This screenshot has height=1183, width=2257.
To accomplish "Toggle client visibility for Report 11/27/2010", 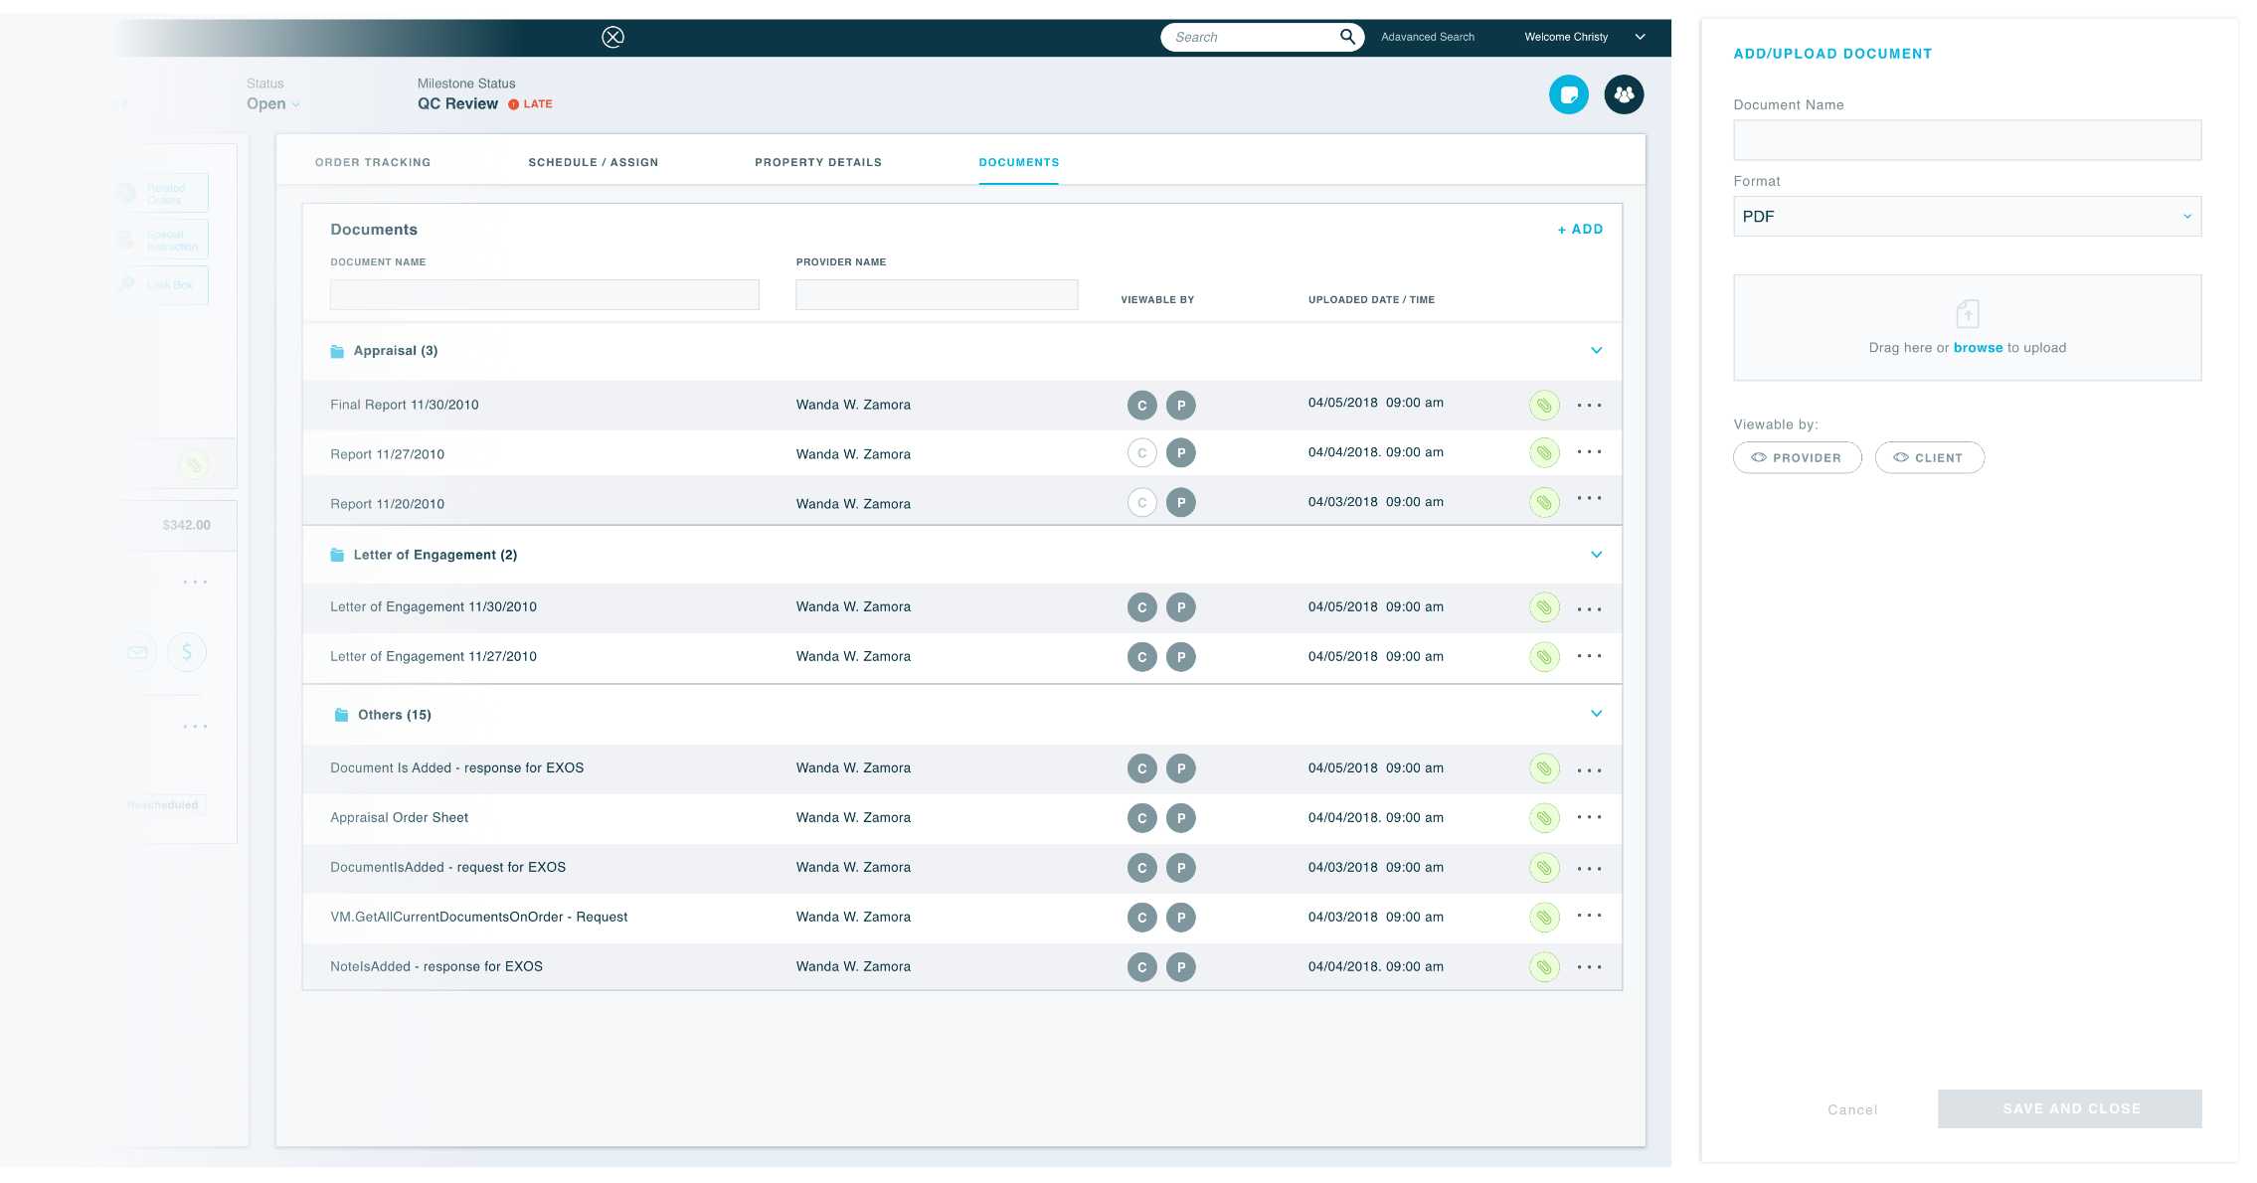I will 1141,453.
